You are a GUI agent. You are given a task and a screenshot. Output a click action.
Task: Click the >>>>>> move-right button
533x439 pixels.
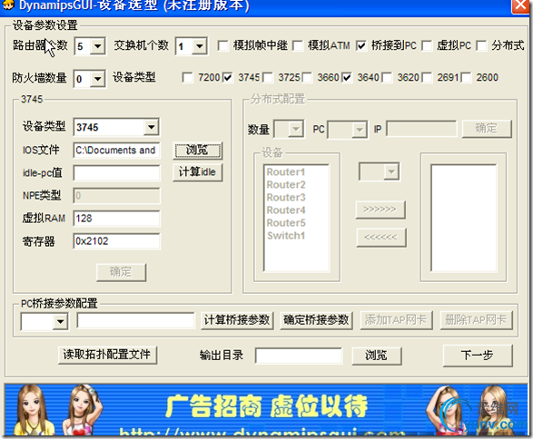380,210
